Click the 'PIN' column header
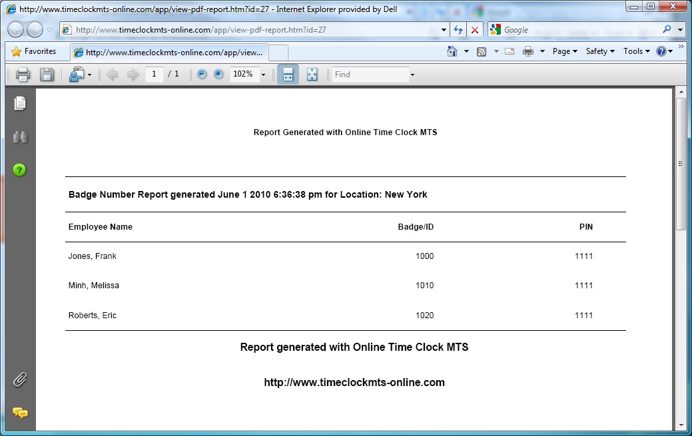 (586, 227)
